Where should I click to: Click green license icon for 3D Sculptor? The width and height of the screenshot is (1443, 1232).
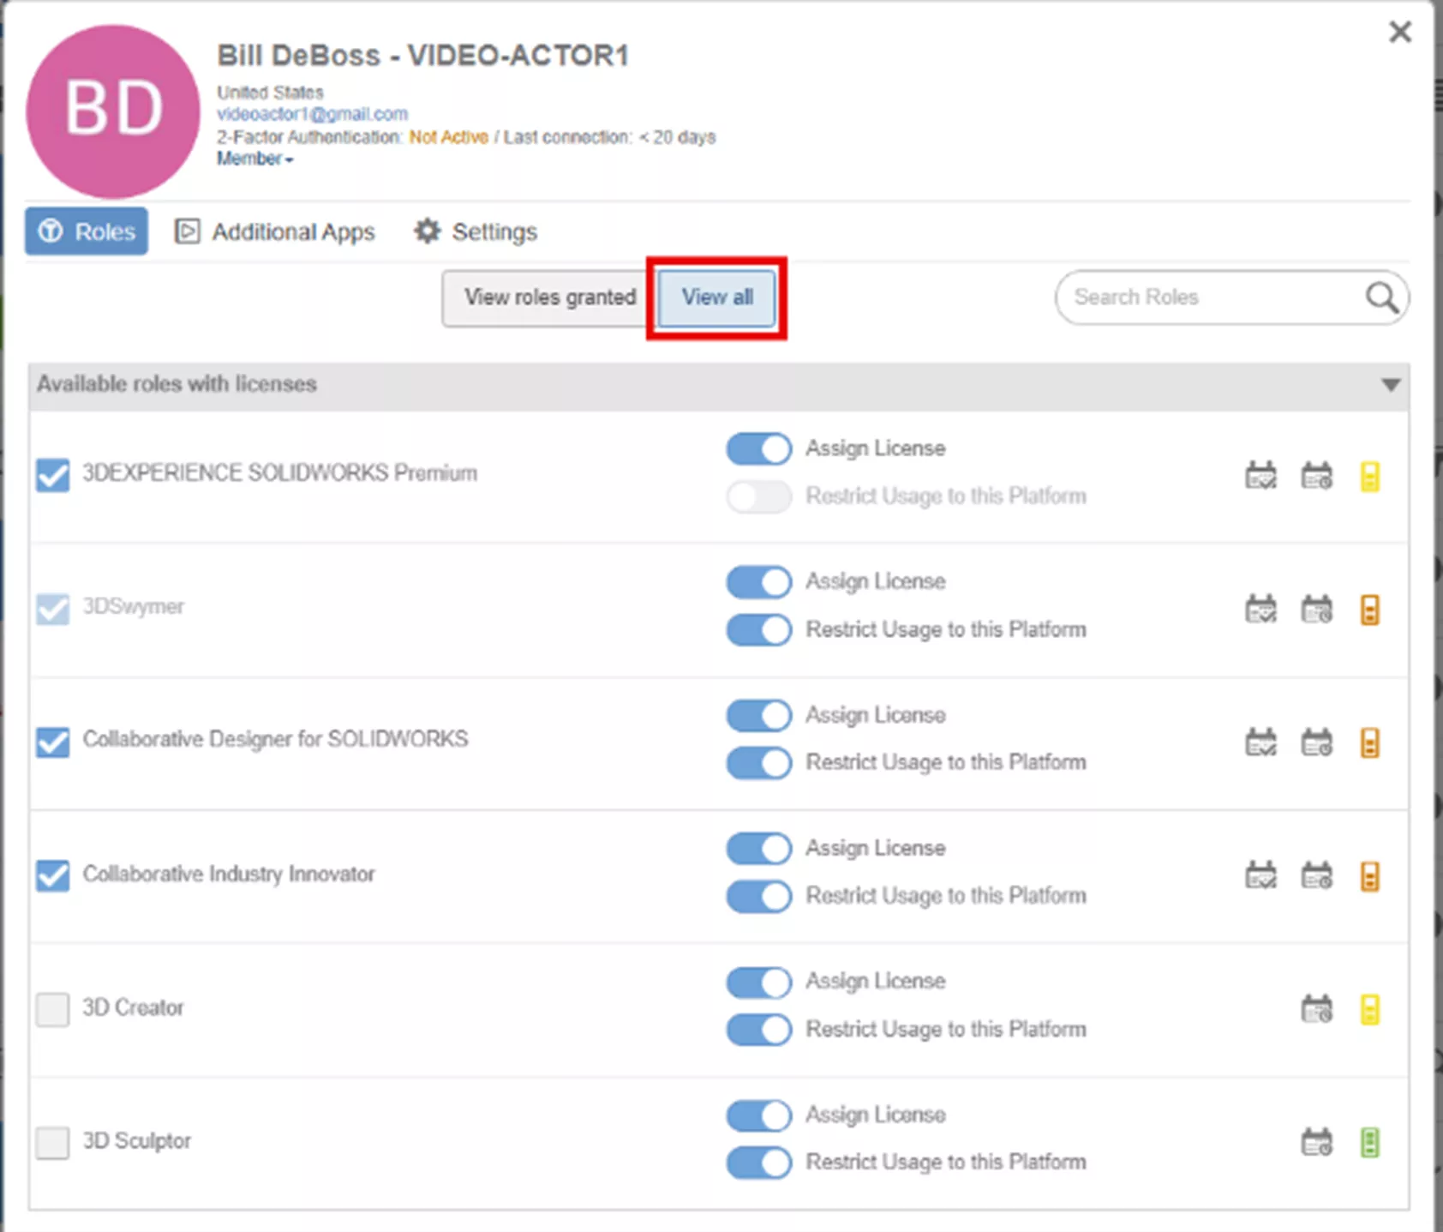[x=1370, y=1143]
